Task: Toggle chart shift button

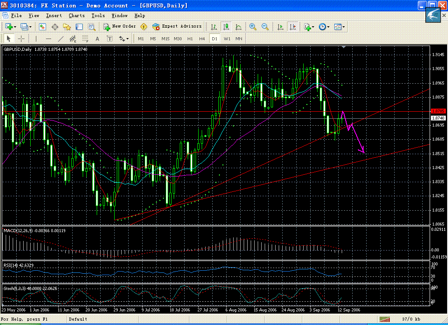Action: (292, 27)
